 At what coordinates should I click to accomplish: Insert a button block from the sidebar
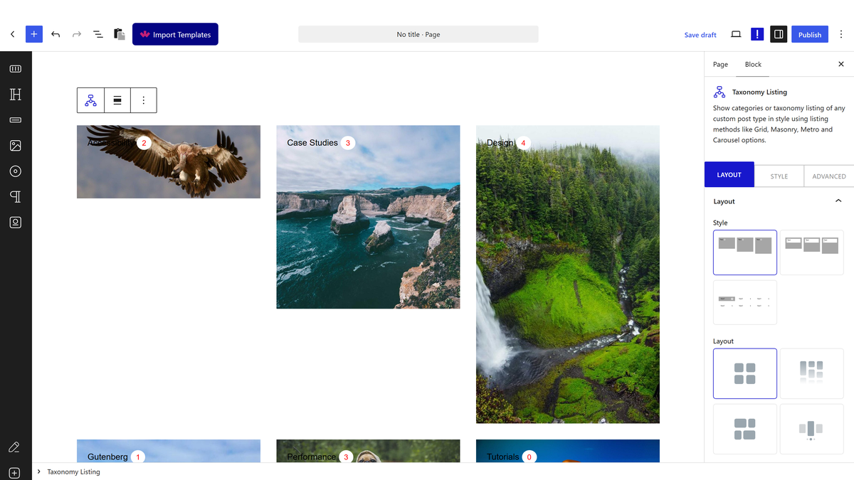16,120
